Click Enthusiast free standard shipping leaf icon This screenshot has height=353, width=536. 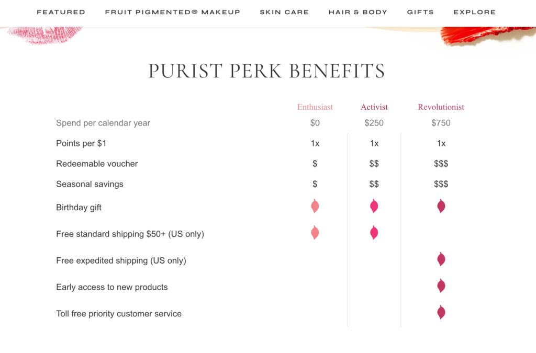315,233
